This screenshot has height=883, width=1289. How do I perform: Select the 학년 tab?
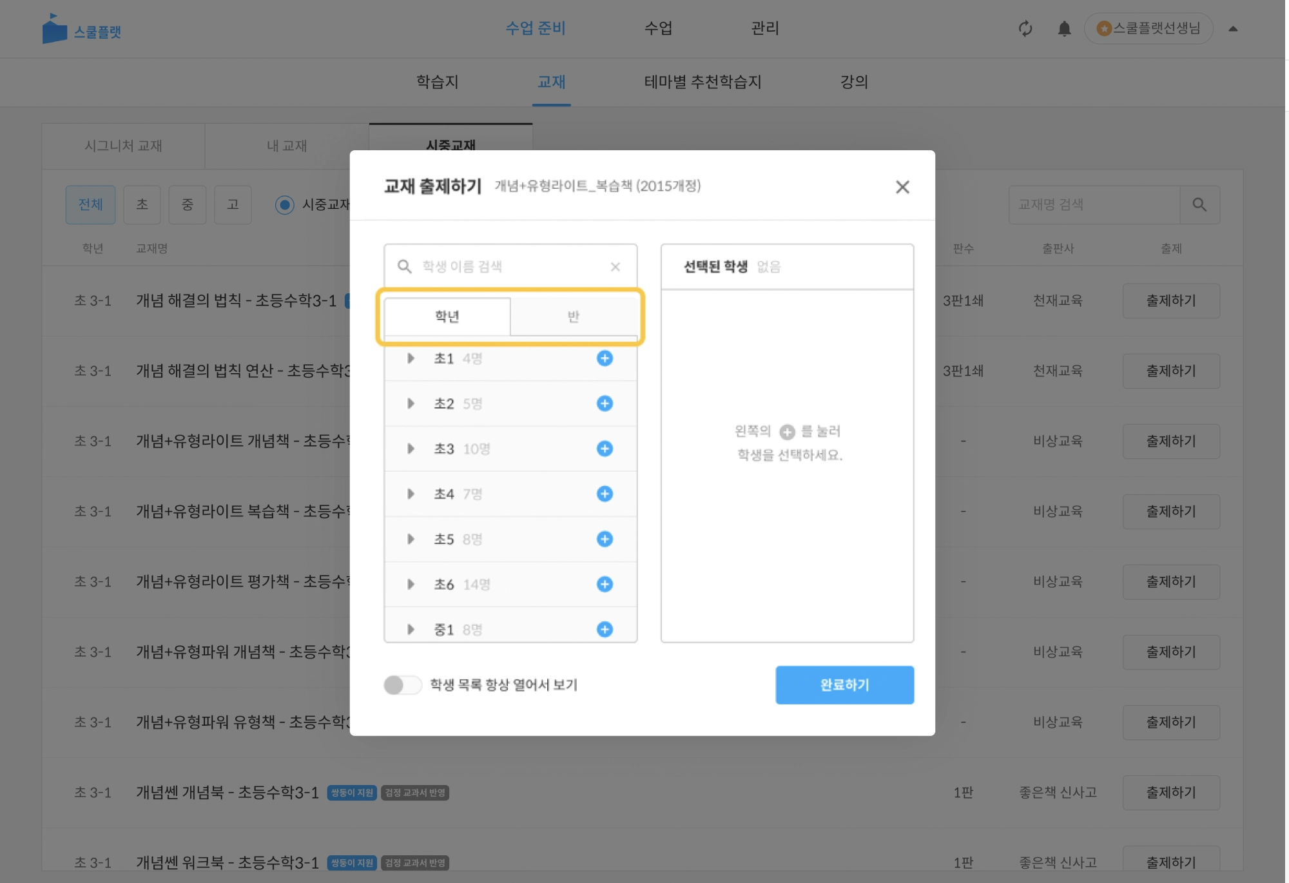(x=447, y=316)
